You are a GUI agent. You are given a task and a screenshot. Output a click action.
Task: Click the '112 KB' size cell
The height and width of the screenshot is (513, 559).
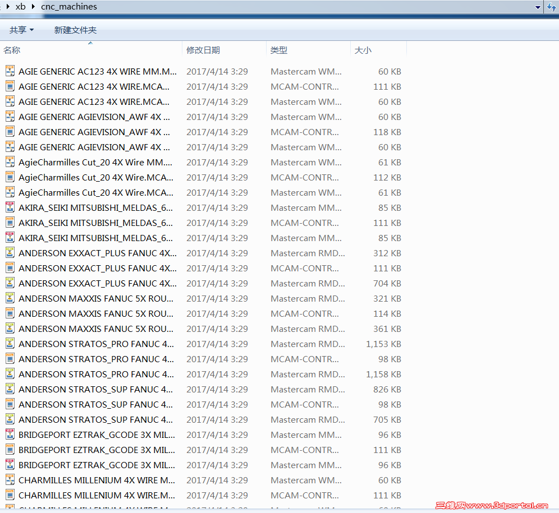click(387, 177)
